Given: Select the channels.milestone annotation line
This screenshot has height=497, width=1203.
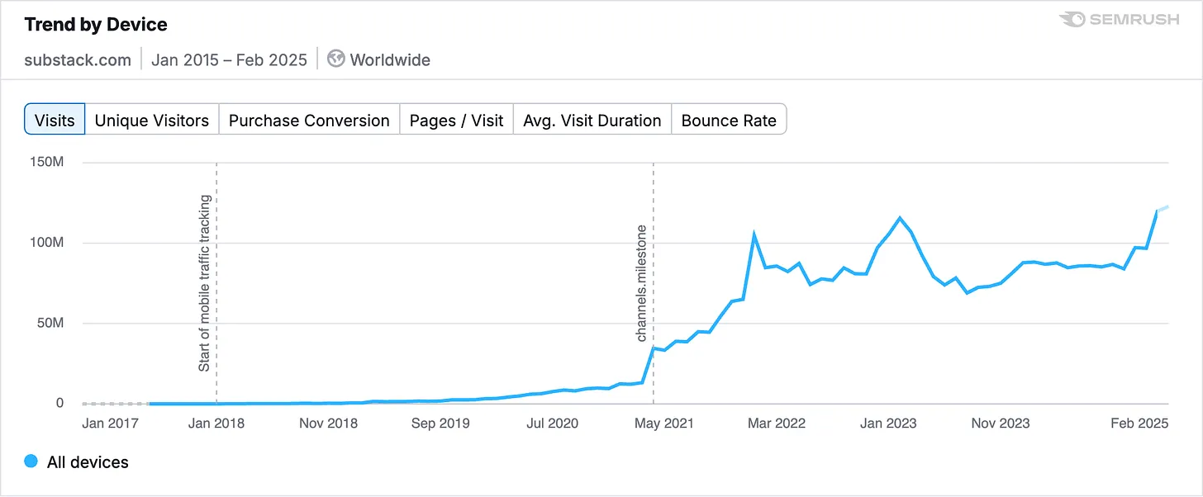Looking at the screenshot, I should 653,281.
